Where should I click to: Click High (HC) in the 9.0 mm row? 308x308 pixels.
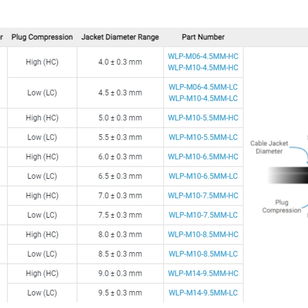click(x=42, y=274)
